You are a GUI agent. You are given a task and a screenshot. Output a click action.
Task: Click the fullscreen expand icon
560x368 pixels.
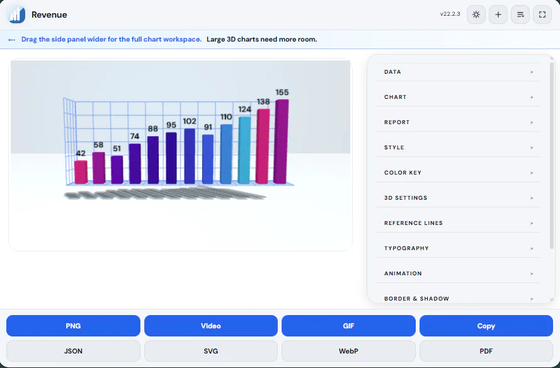542,14
